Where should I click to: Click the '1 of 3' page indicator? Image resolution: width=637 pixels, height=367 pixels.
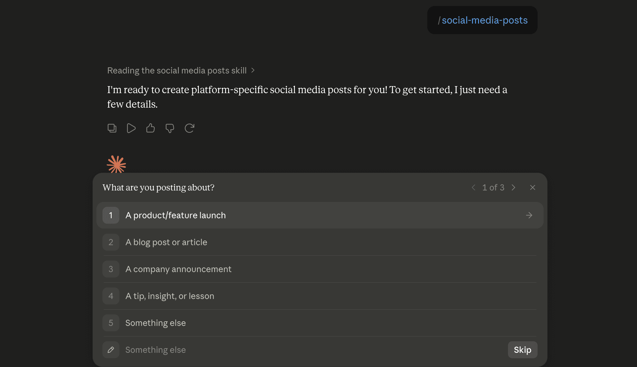[493, 187]
